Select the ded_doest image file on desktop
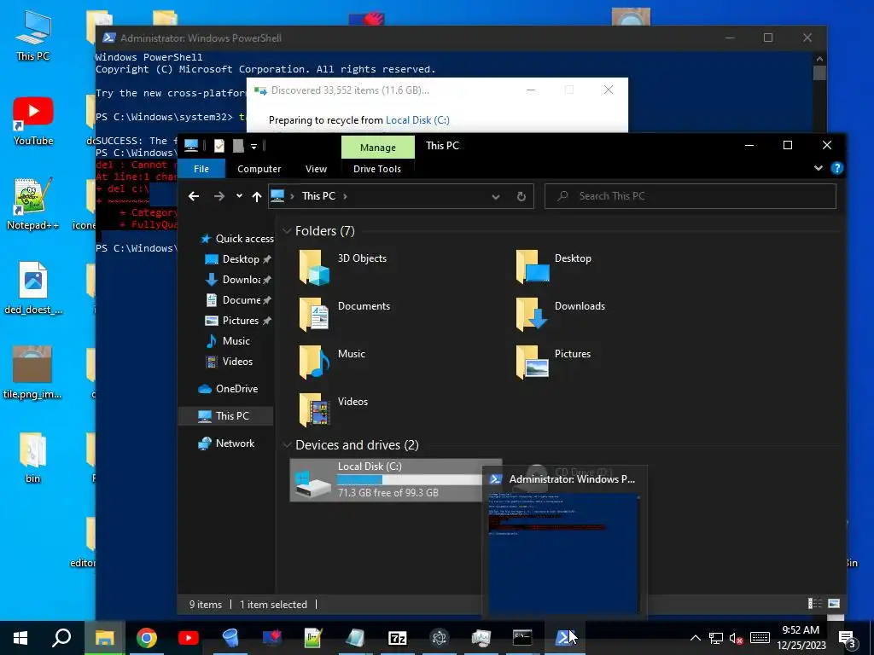The height and width of the screenshot is (655, 874). [x=33, y=288]
